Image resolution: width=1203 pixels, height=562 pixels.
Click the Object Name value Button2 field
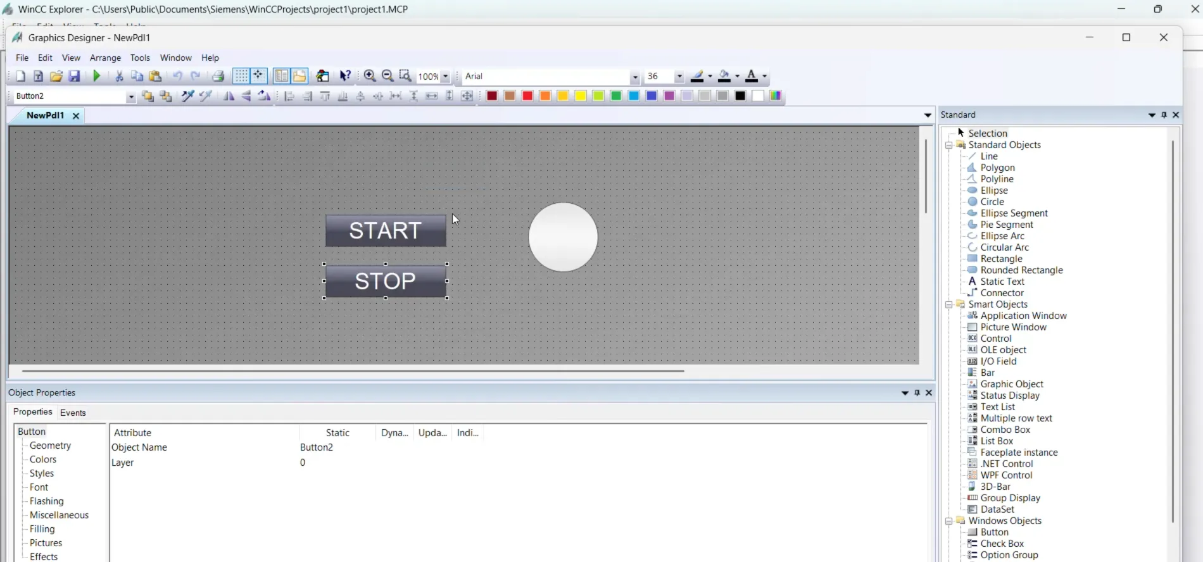(x=317, y=447)
